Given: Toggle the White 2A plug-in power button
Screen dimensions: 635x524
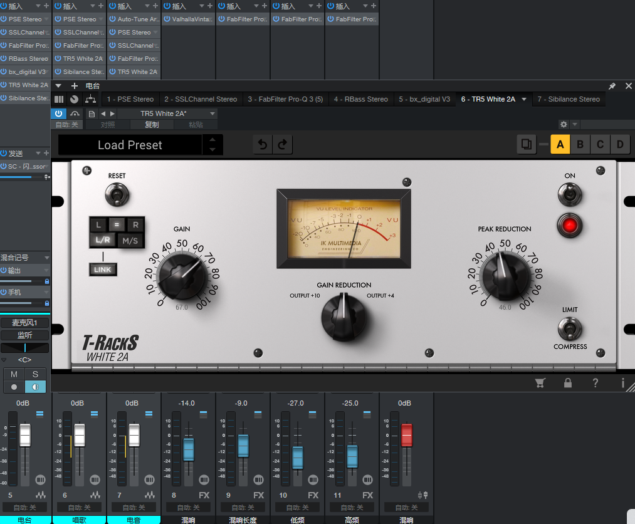Looking at the screenshot, I should coord(59,114).
